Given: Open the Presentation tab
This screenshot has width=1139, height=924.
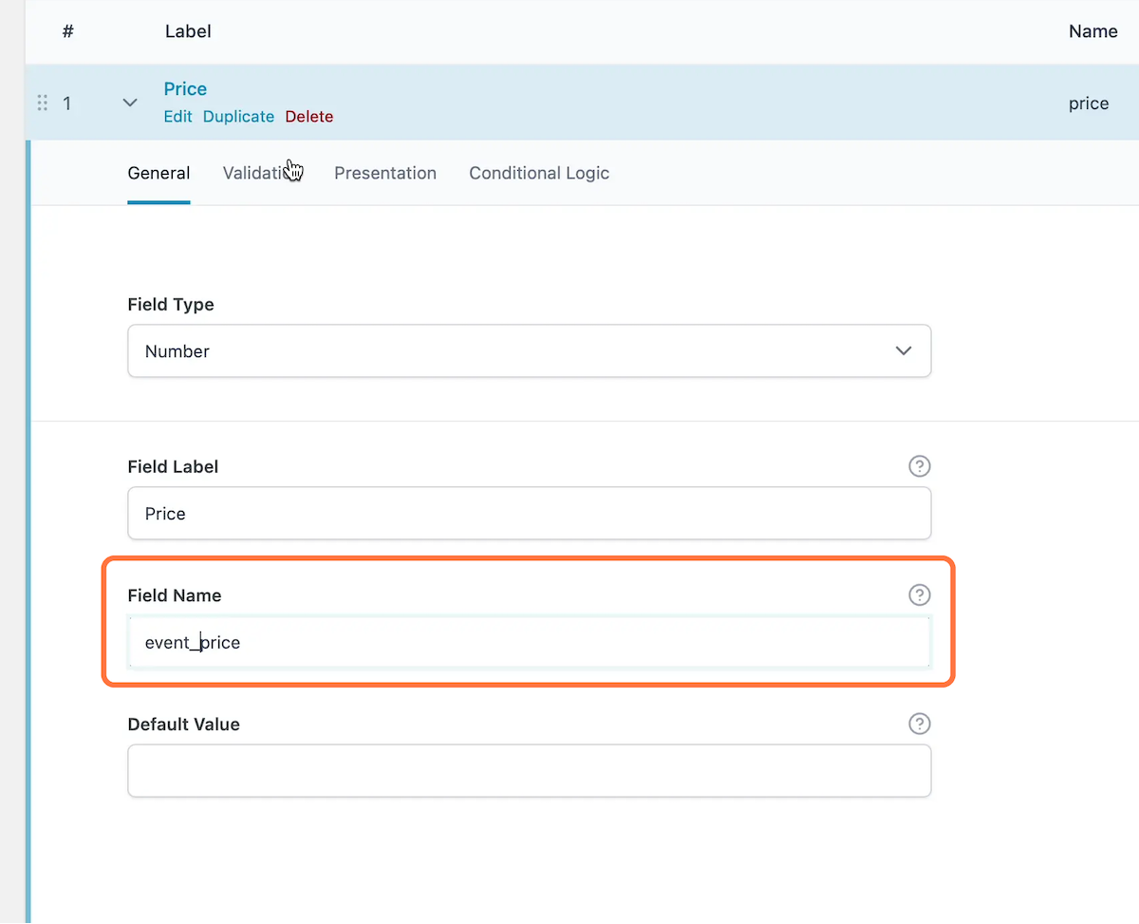Looking at the screenshot, I should 384,173.
